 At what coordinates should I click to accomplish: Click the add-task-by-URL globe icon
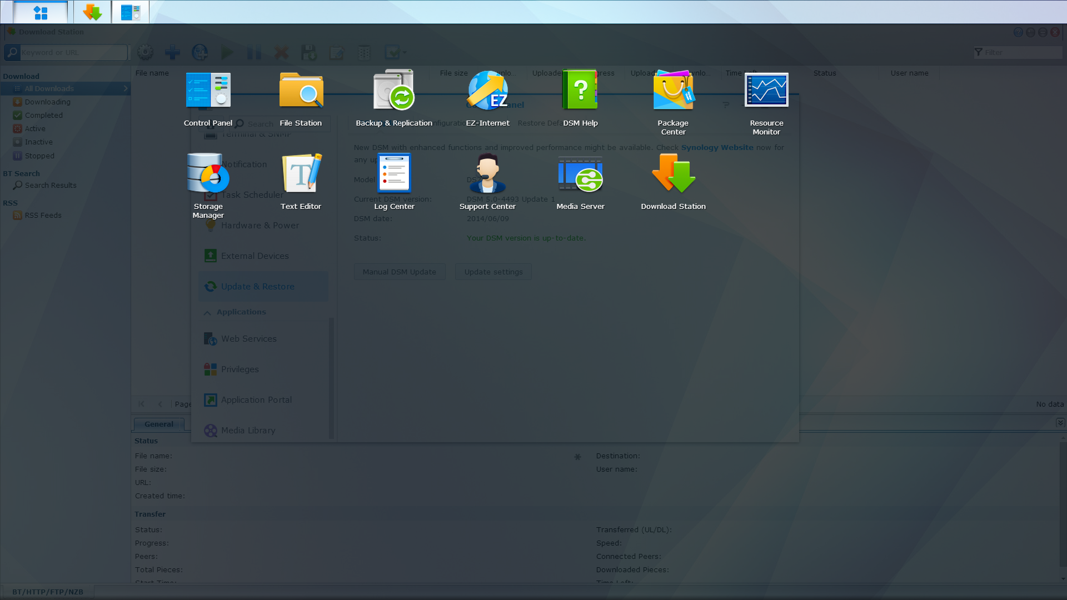point(200,52)
